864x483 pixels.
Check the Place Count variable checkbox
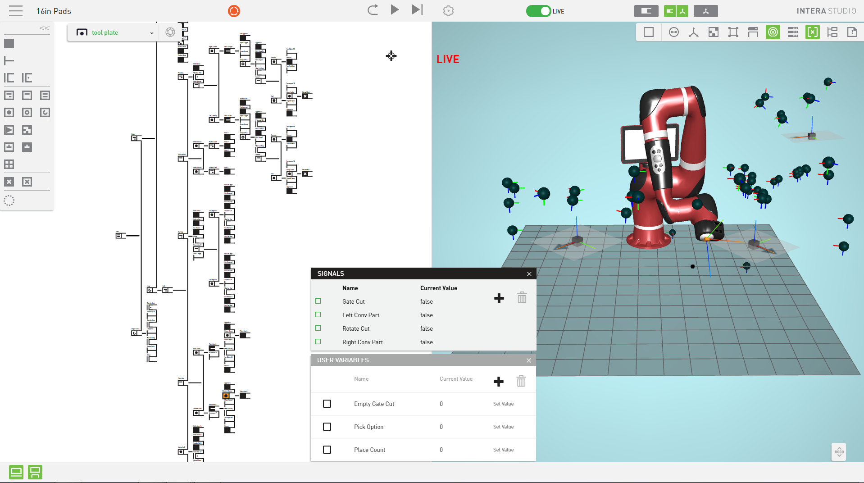(x=327, y=450)
